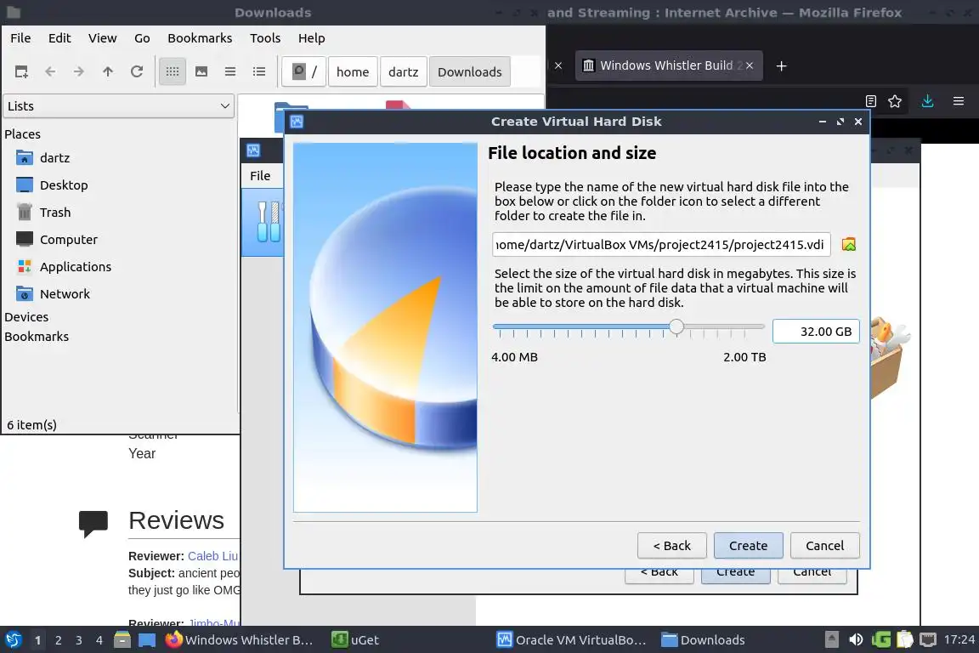Image resolution: width=979 pixels, height=653 pixels.
Task: Switch to compact list view in file manager
Action: pyautogui.click(x=229, y=72)
